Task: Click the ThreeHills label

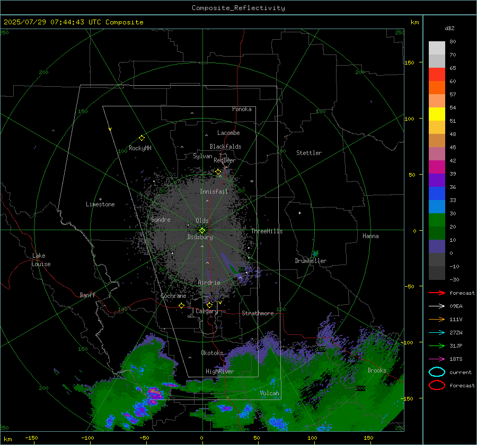Action: pos(267,231)
